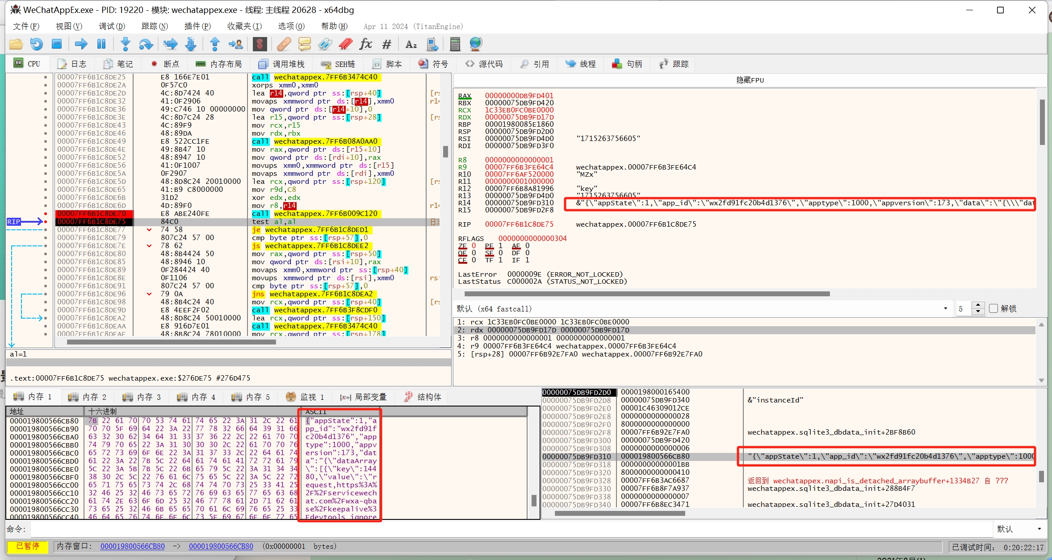Open the 默认 (x64 fastcall) calling convention dropdown
Image resolution: width=1052 pixels, height=560 pixels.
point(703,308)
